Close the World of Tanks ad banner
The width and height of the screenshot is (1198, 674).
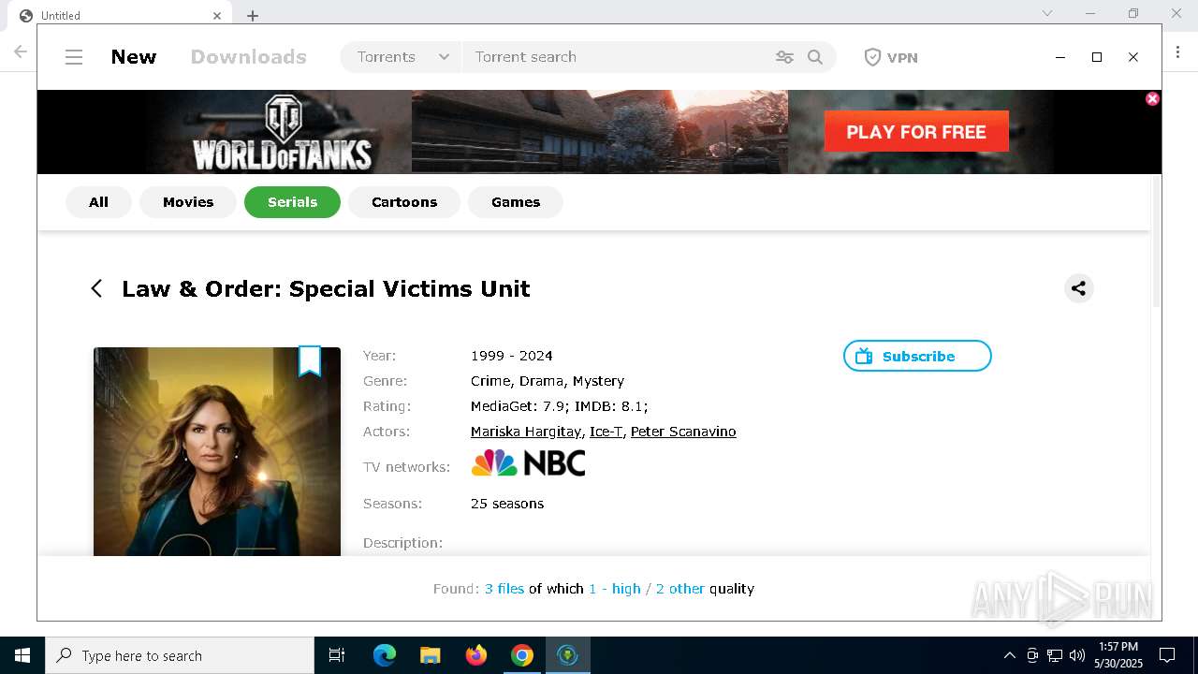coord(1152,98)
